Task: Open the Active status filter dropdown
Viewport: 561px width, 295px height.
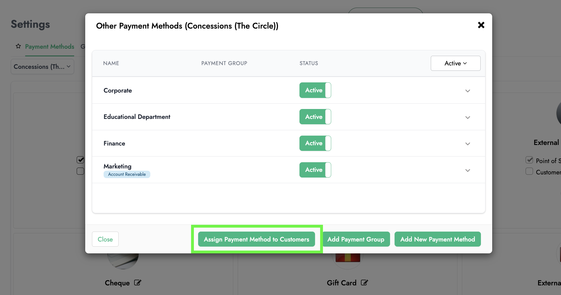Action: pyautogui.click(x=455, y=63)
